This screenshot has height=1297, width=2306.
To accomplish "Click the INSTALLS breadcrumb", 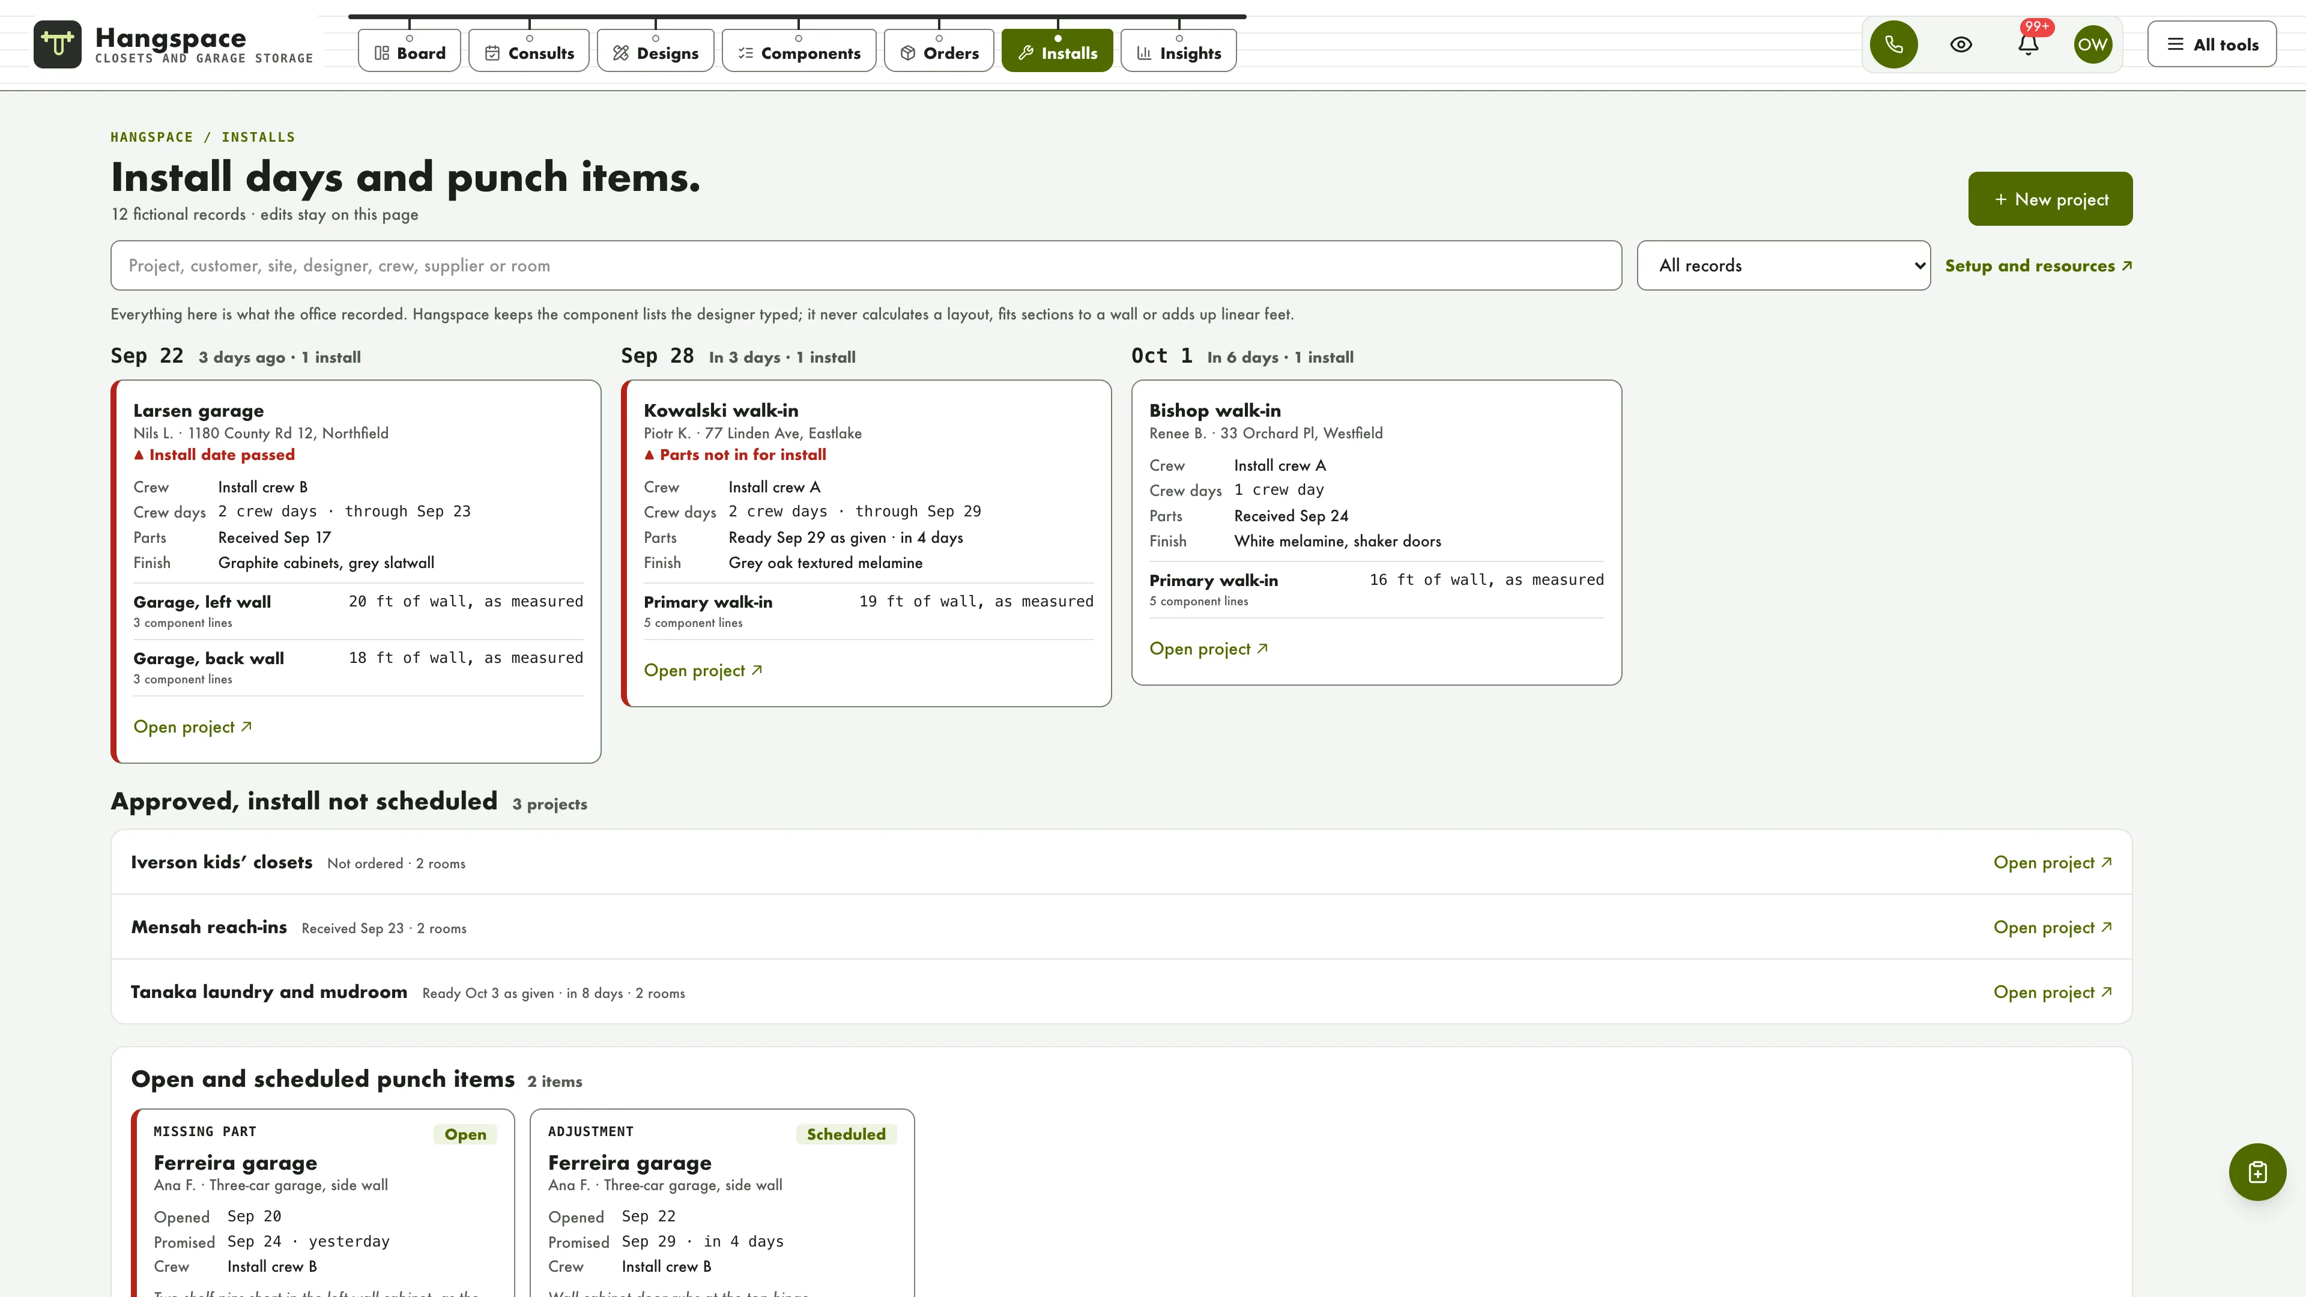I will (258, 137).
